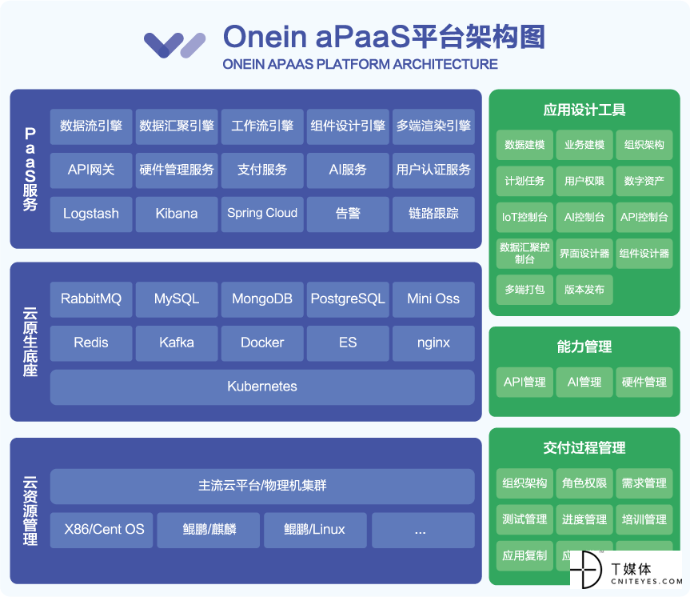Click 组织架构 under 交付过程管理

(x=524, y=484)
